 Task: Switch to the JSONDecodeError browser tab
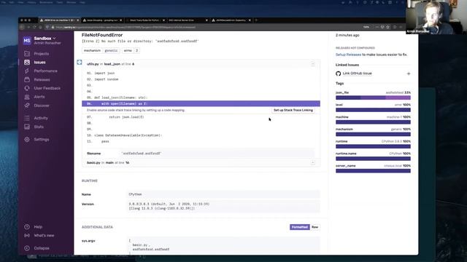pyautogui.click(x=231, y=20)
